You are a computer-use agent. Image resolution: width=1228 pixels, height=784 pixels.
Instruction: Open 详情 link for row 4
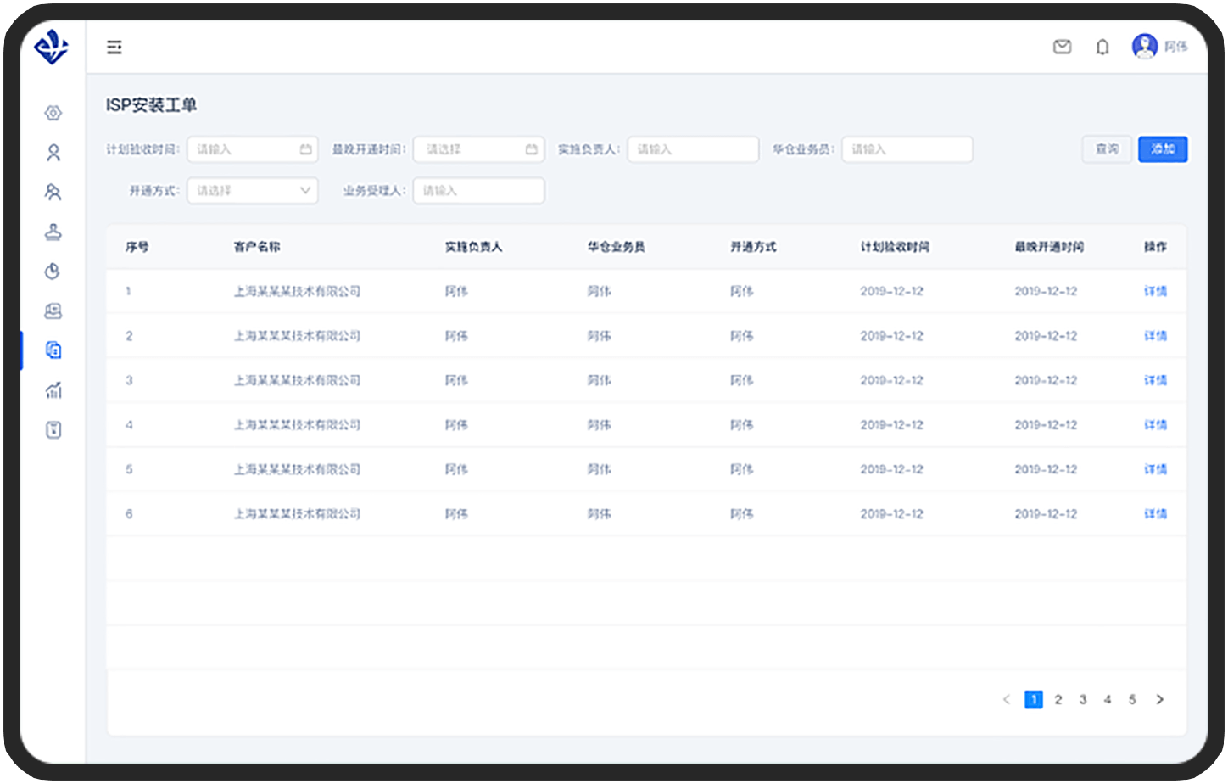(1155, 425)
